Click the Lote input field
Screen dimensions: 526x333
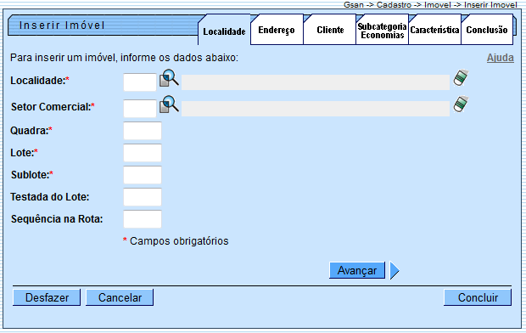point(143,153)
